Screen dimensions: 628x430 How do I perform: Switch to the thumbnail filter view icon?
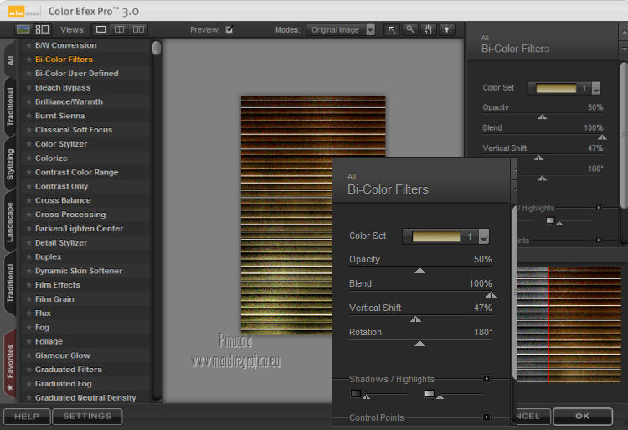(x=41, y=29)
